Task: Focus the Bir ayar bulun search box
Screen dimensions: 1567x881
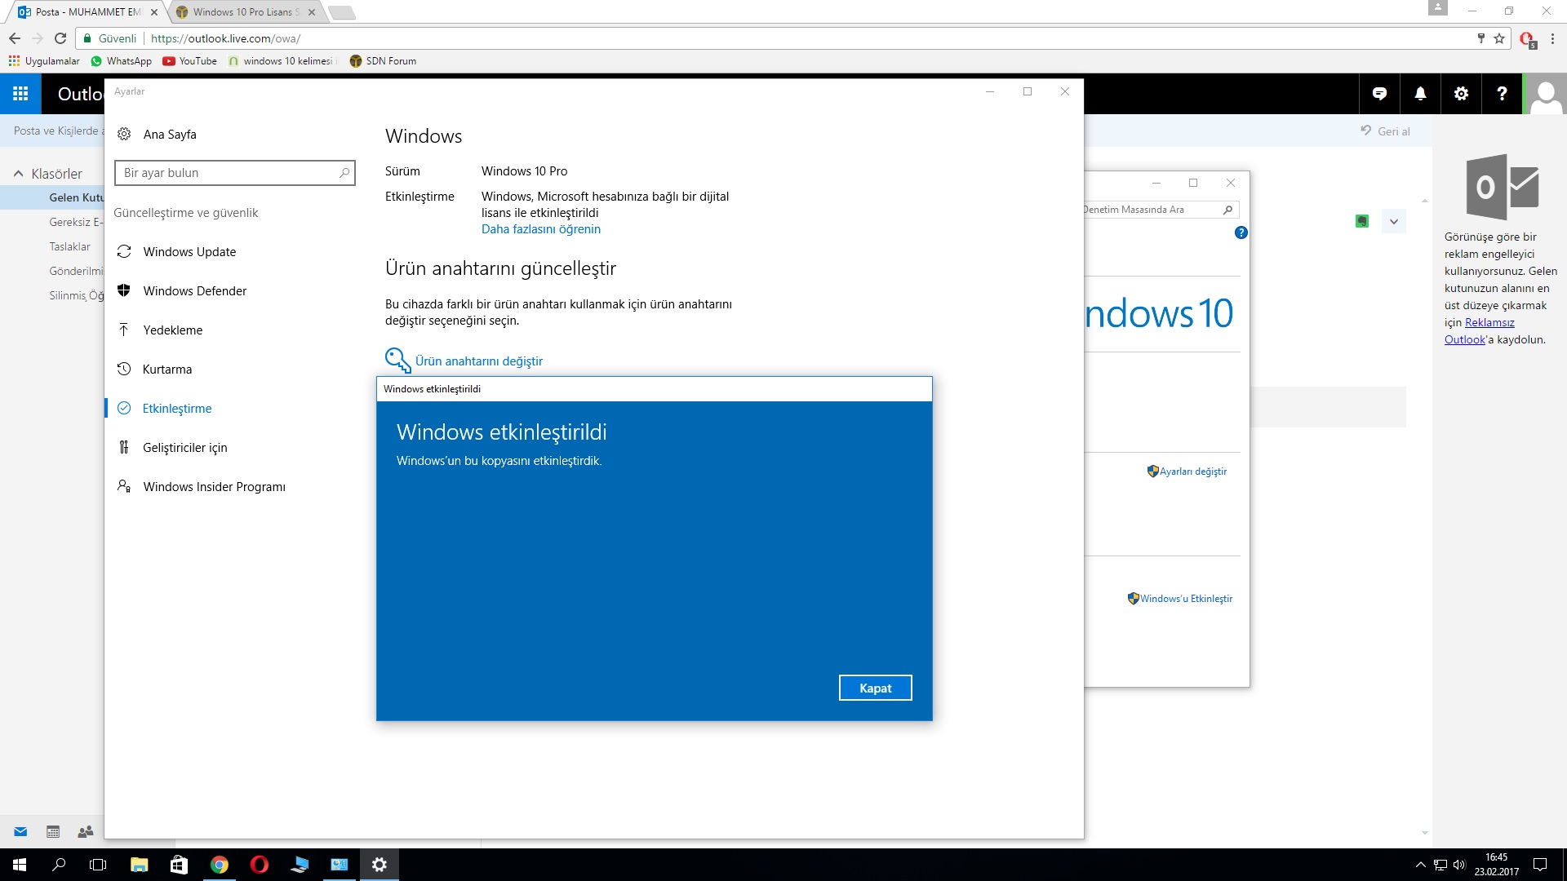Action: point(235,173)
